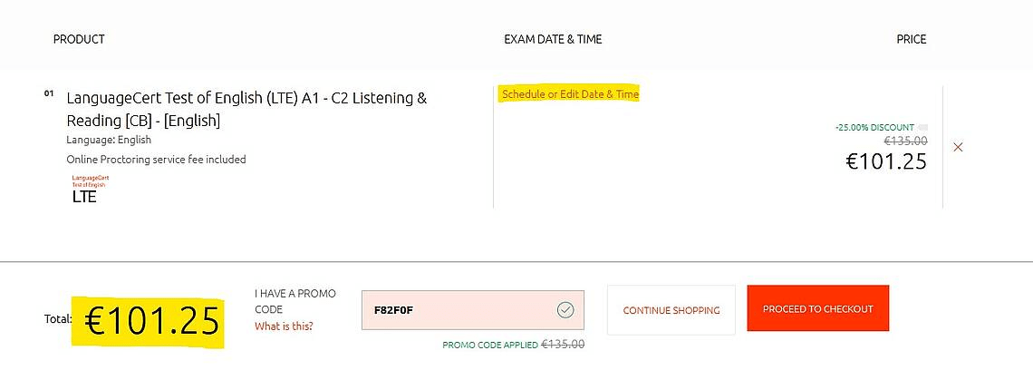Click the LanguageCert LTE logo thumbnail
The width and height of the screenshot is (1033, 370).
[91, 189]
